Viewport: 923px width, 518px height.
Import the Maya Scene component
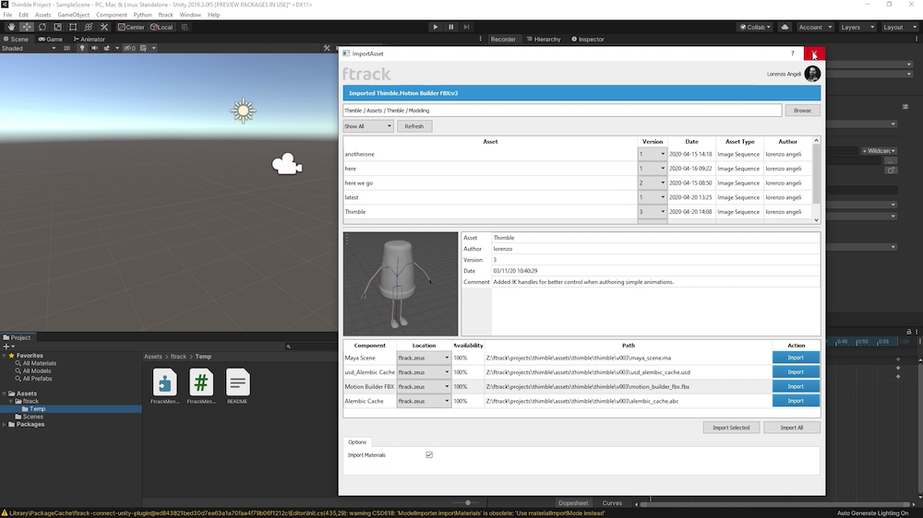pyautogui.click(x=796, y=358)
